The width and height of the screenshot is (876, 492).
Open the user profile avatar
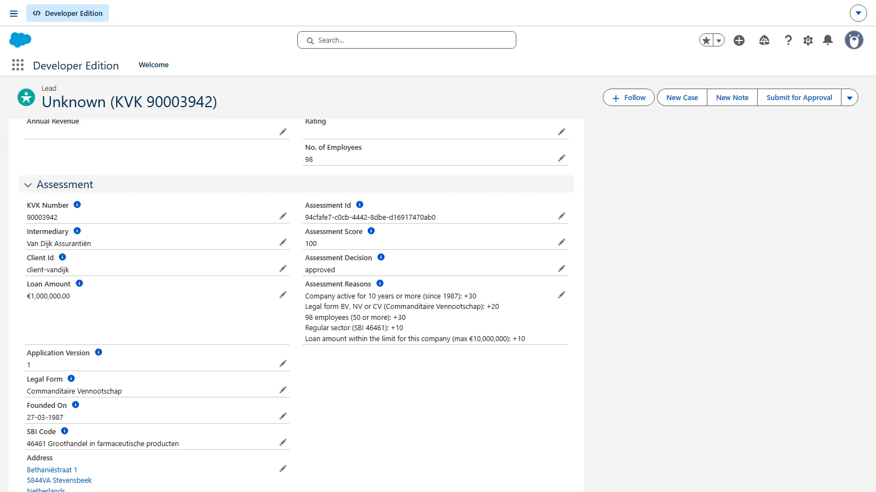click(x=854, y=40)
